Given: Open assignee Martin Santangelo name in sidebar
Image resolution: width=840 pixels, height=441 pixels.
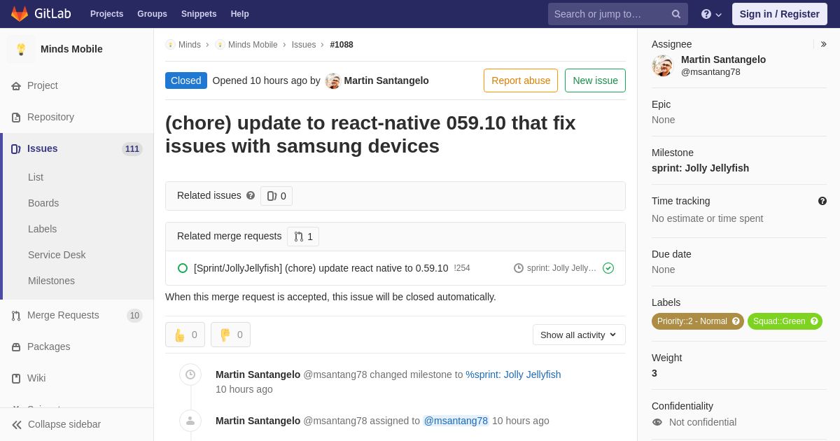Looking at the screenshot, I should tap(723, 59).
